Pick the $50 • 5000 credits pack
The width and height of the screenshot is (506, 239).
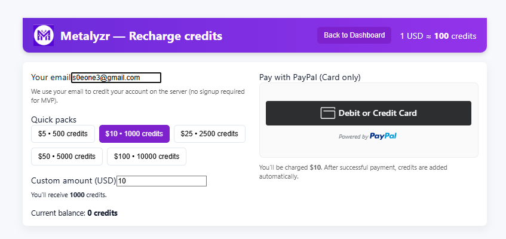pos(66,157)
